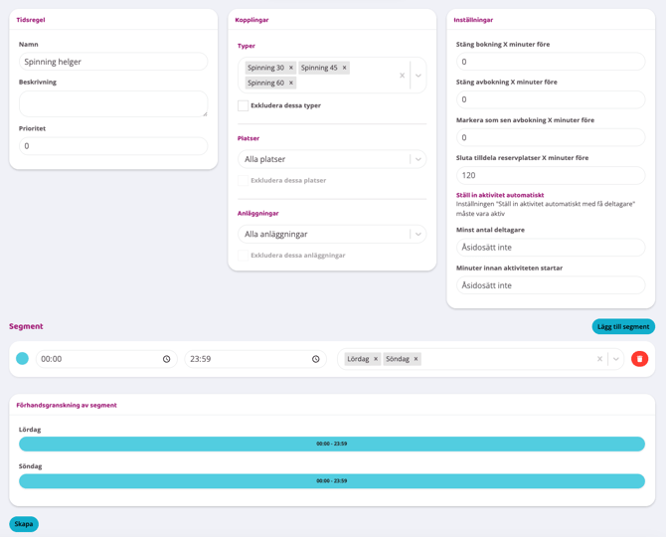Remove Lördag from segment days
Image resolution: width=666 pixels, height=537 pixels.
coord(376,359)
